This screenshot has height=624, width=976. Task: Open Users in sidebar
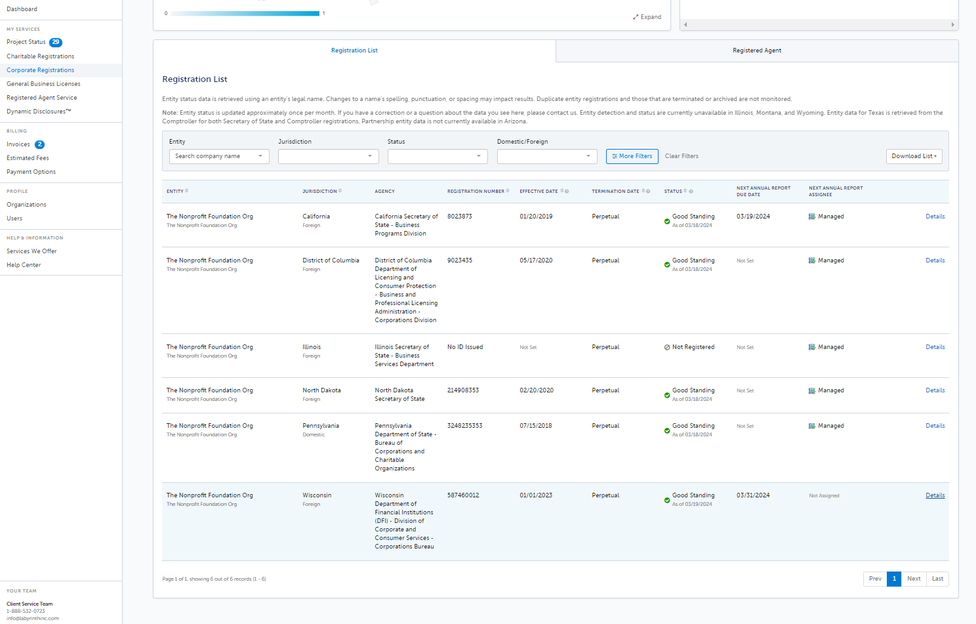click(x=14, y=218)
